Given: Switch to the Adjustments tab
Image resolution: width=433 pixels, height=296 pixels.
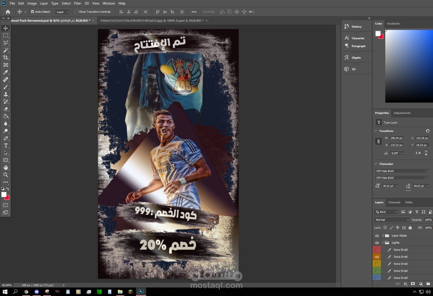Looking at the screenshot, I should (402, 113).
